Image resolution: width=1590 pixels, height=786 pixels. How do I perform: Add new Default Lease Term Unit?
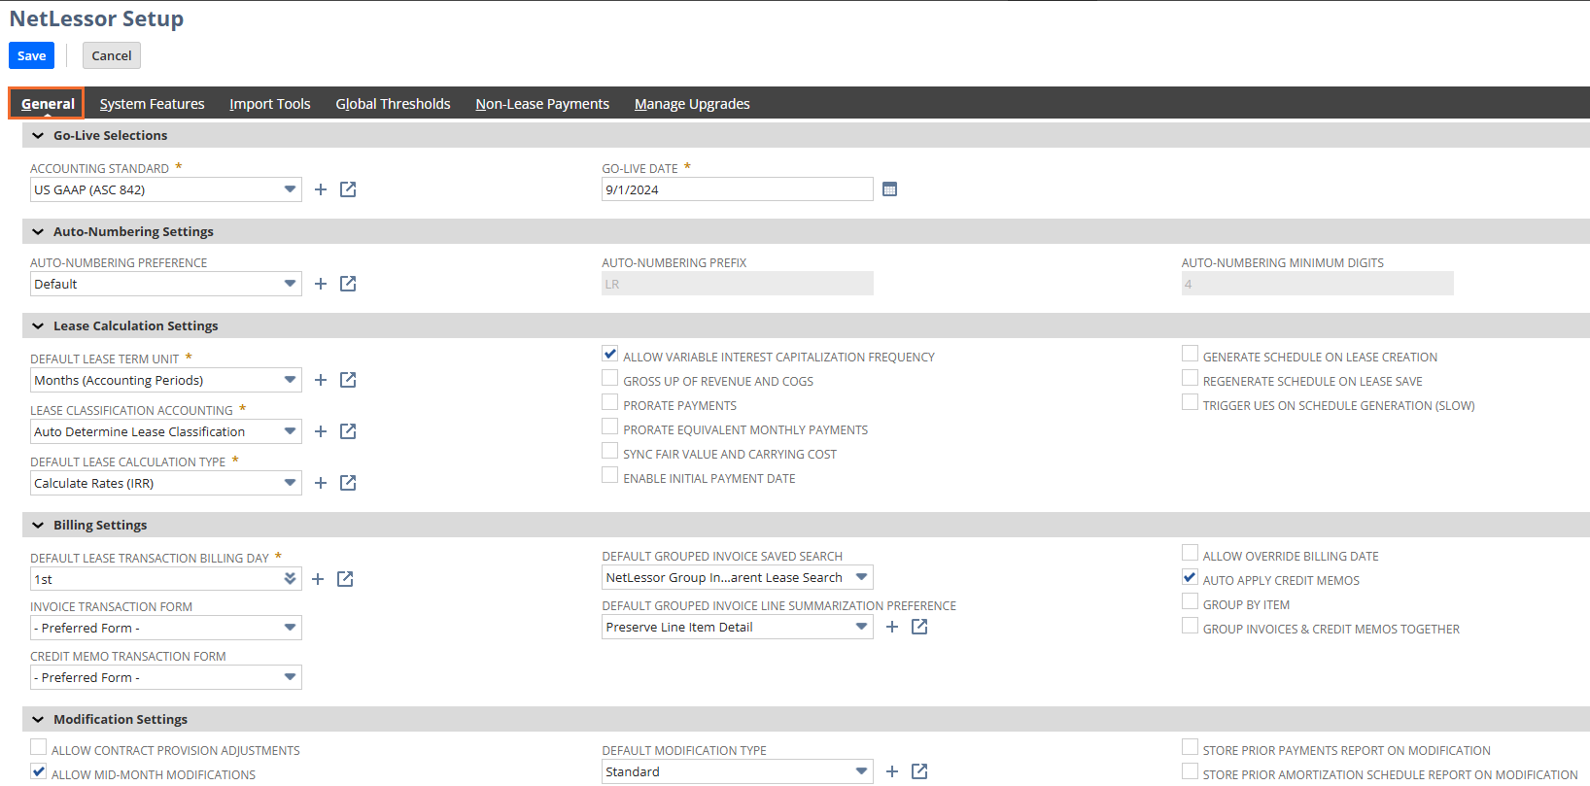(321, 380)
